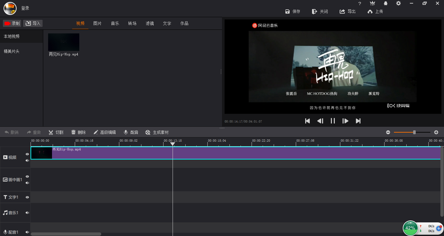Click the 42% memory widget
This screenshot has width=444, height=236.
[x=410, y=228]
